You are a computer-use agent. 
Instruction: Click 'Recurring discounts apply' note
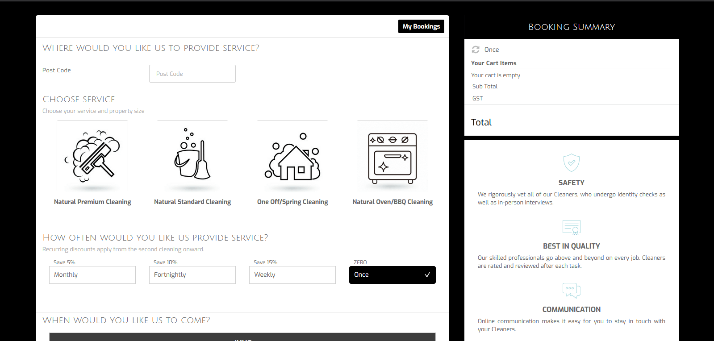[123, 249]
